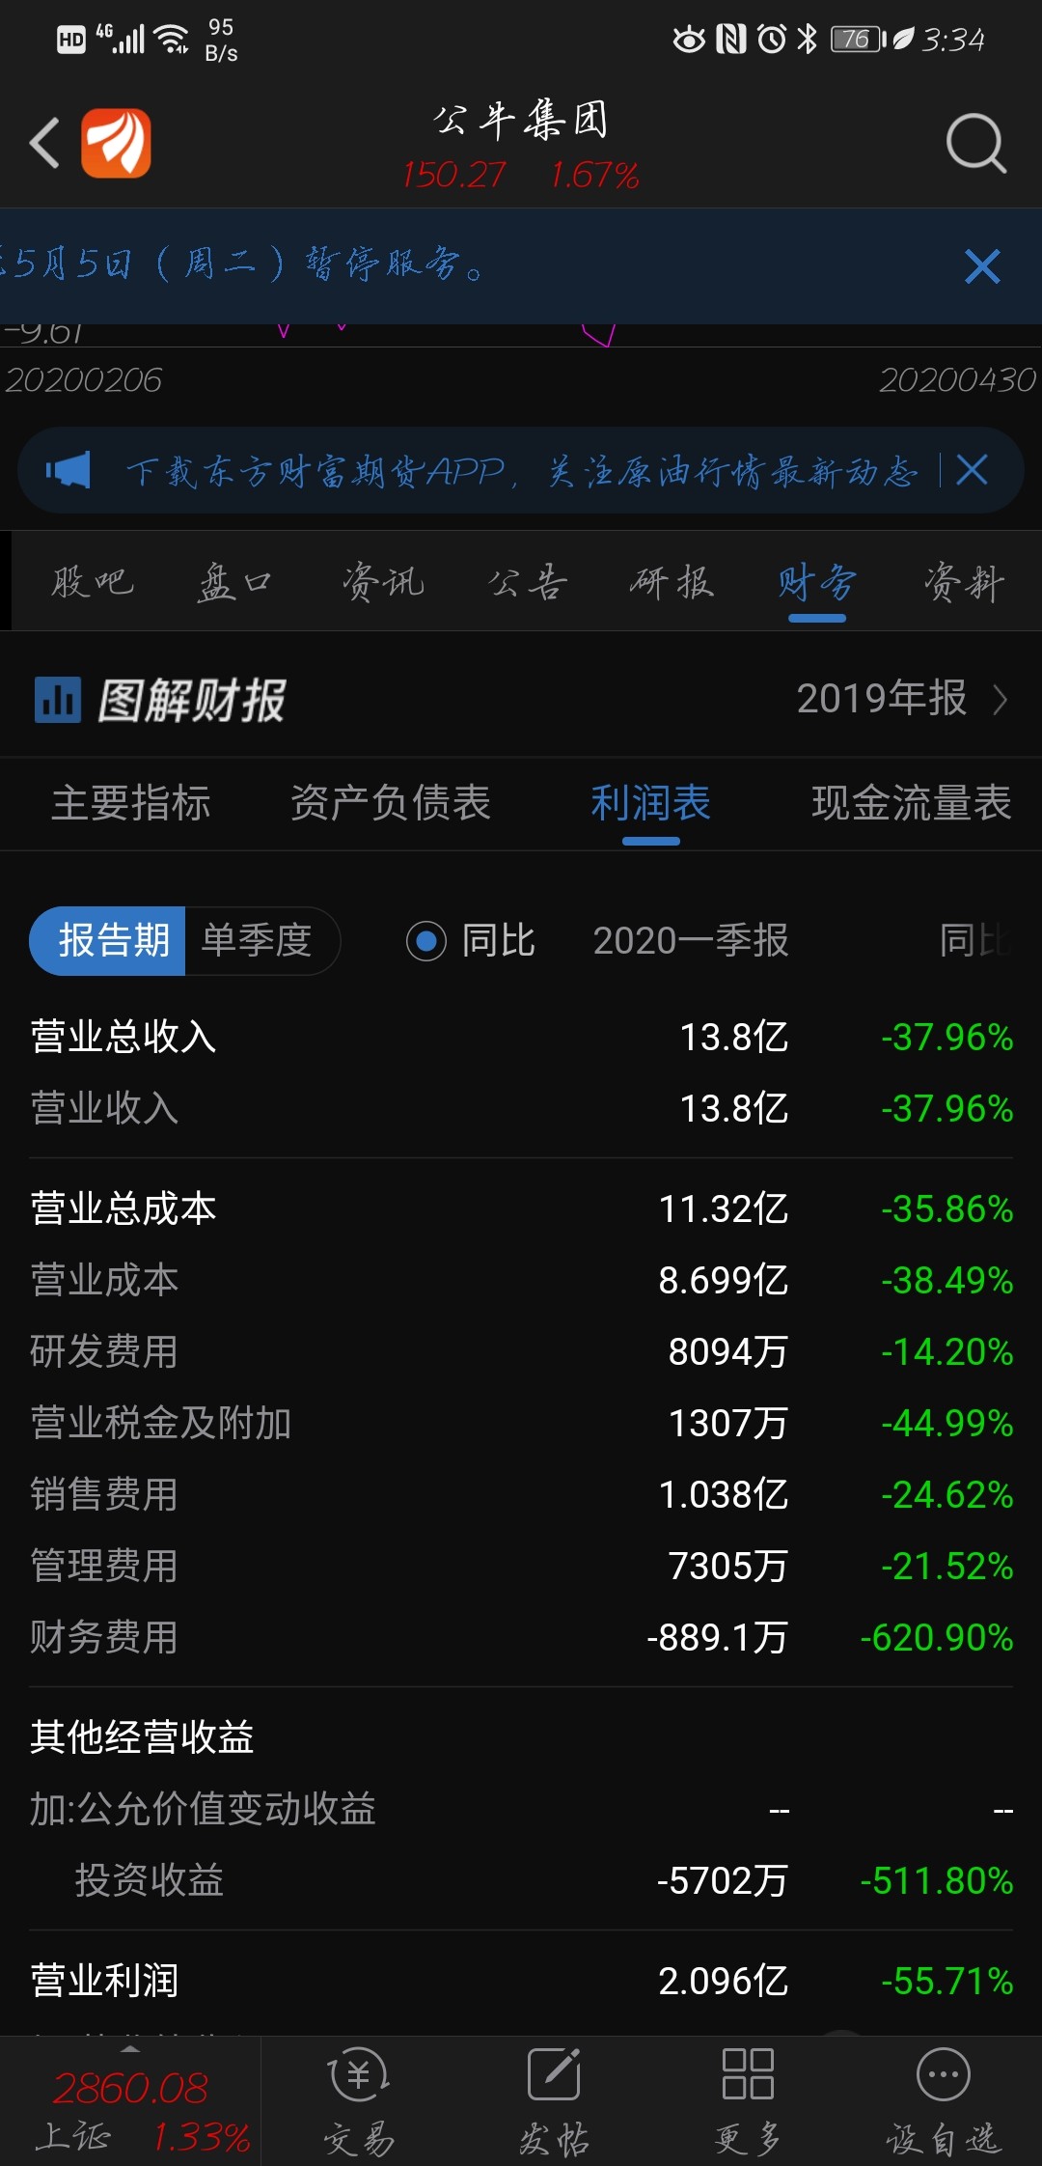Tap the 加:公允价值变动收益 row label
Viewport: 1042px width, 2166px height.
(x=203, y=1809)
